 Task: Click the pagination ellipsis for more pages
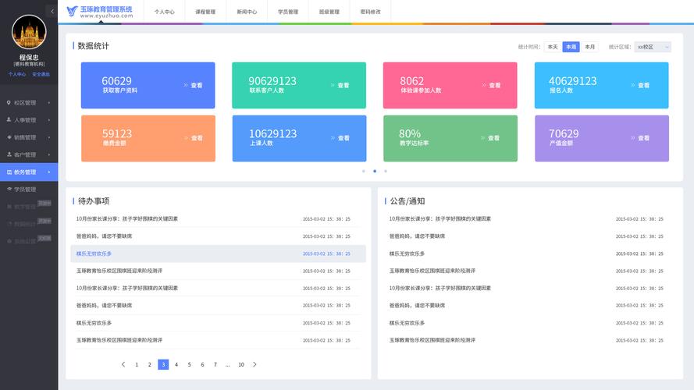[227, 365]
